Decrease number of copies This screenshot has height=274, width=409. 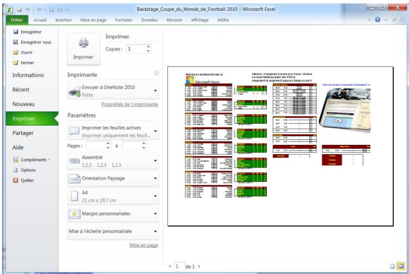click(x=148, y=51)
